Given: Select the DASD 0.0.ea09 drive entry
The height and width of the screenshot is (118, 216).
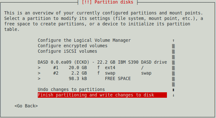Looking at the screenshot, I should 102,62.
